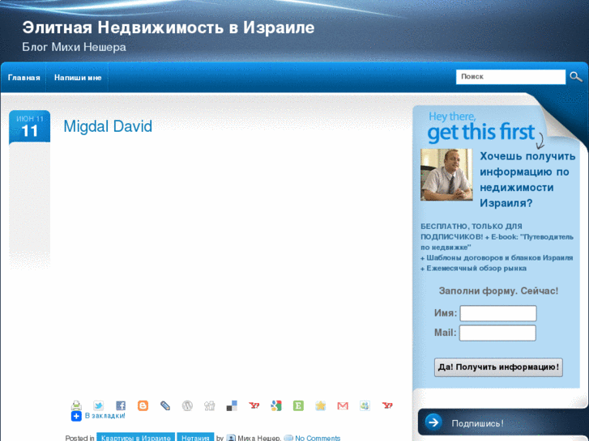Click the get this first banner text

point(481,132)
